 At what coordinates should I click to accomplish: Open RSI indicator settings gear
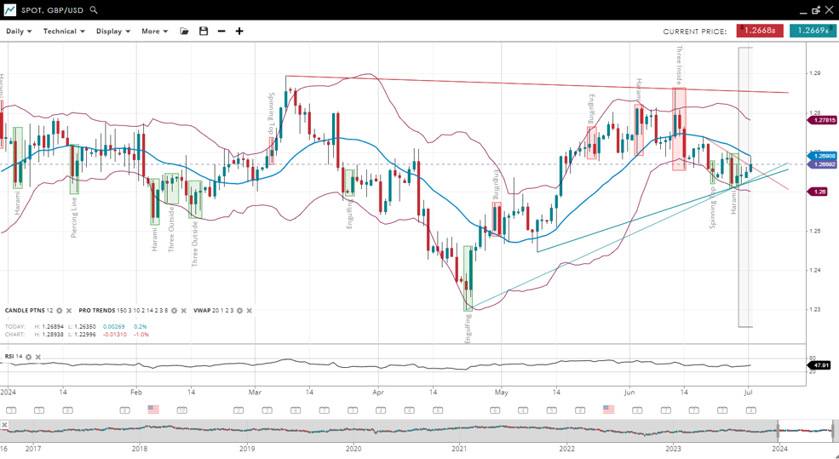pos(29,357)
